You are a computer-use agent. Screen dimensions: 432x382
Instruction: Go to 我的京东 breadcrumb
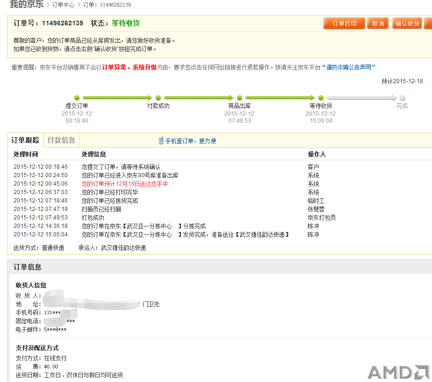(27, 4)
